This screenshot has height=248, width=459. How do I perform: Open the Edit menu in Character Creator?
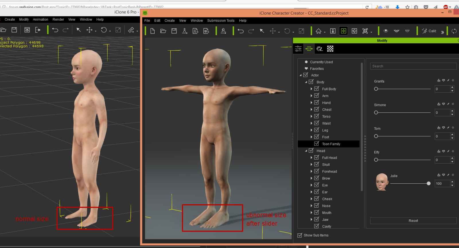coord(157,21)
